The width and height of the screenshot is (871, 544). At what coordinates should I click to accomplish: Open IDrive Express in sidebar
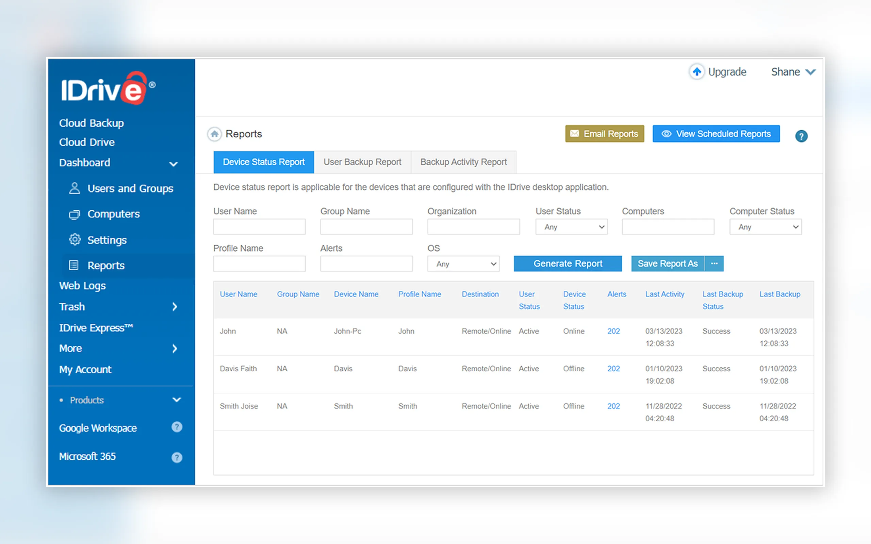coord(96,328)
